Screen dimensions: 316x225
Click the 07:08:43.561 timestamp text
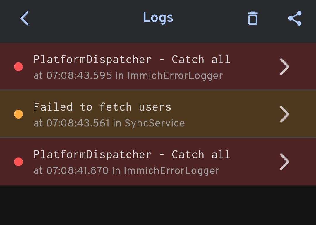(78, 123)
